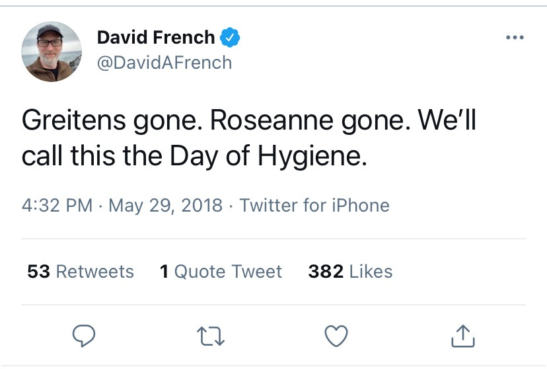View the 53 Retweets list
547x369 pixels.
coord(81,272)
